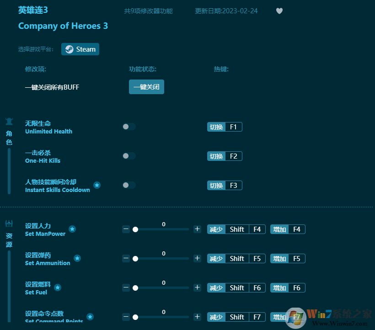The width and height of the screenshot is (375, 330).
Task: Click the star badge next to Set Fuel
Action: (x=58, y=287)
